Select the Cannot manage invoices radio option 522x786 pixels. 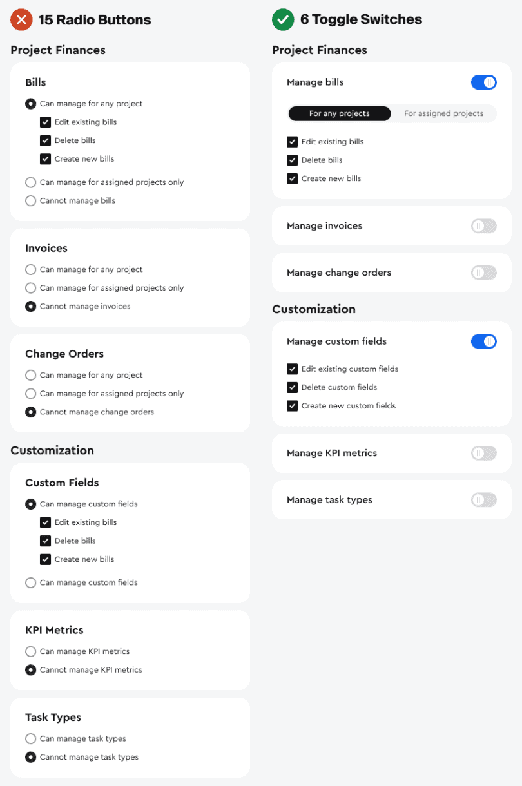pyautogui.click(x=30, y=307)
